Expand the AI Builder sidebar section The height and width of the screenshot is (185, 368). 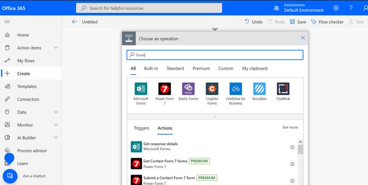56,138
